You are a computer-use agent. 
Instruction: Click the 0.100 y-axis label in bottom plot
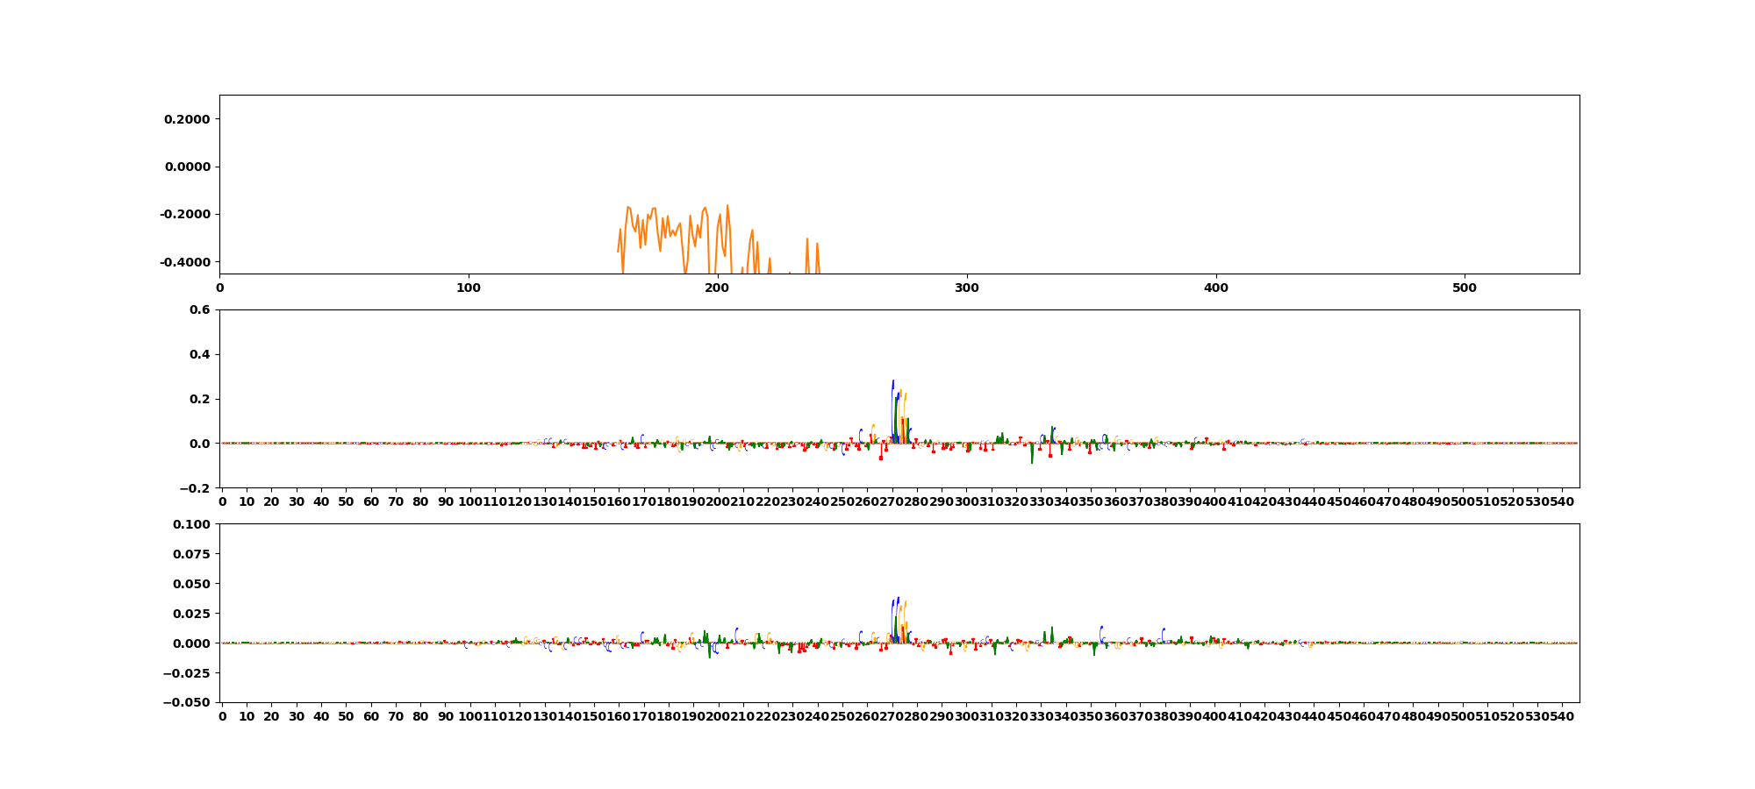[192, 524]
